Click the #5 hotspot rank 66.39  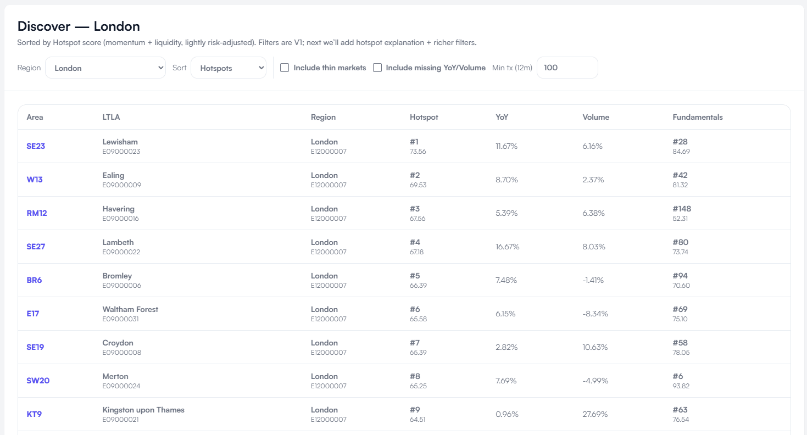418,280
